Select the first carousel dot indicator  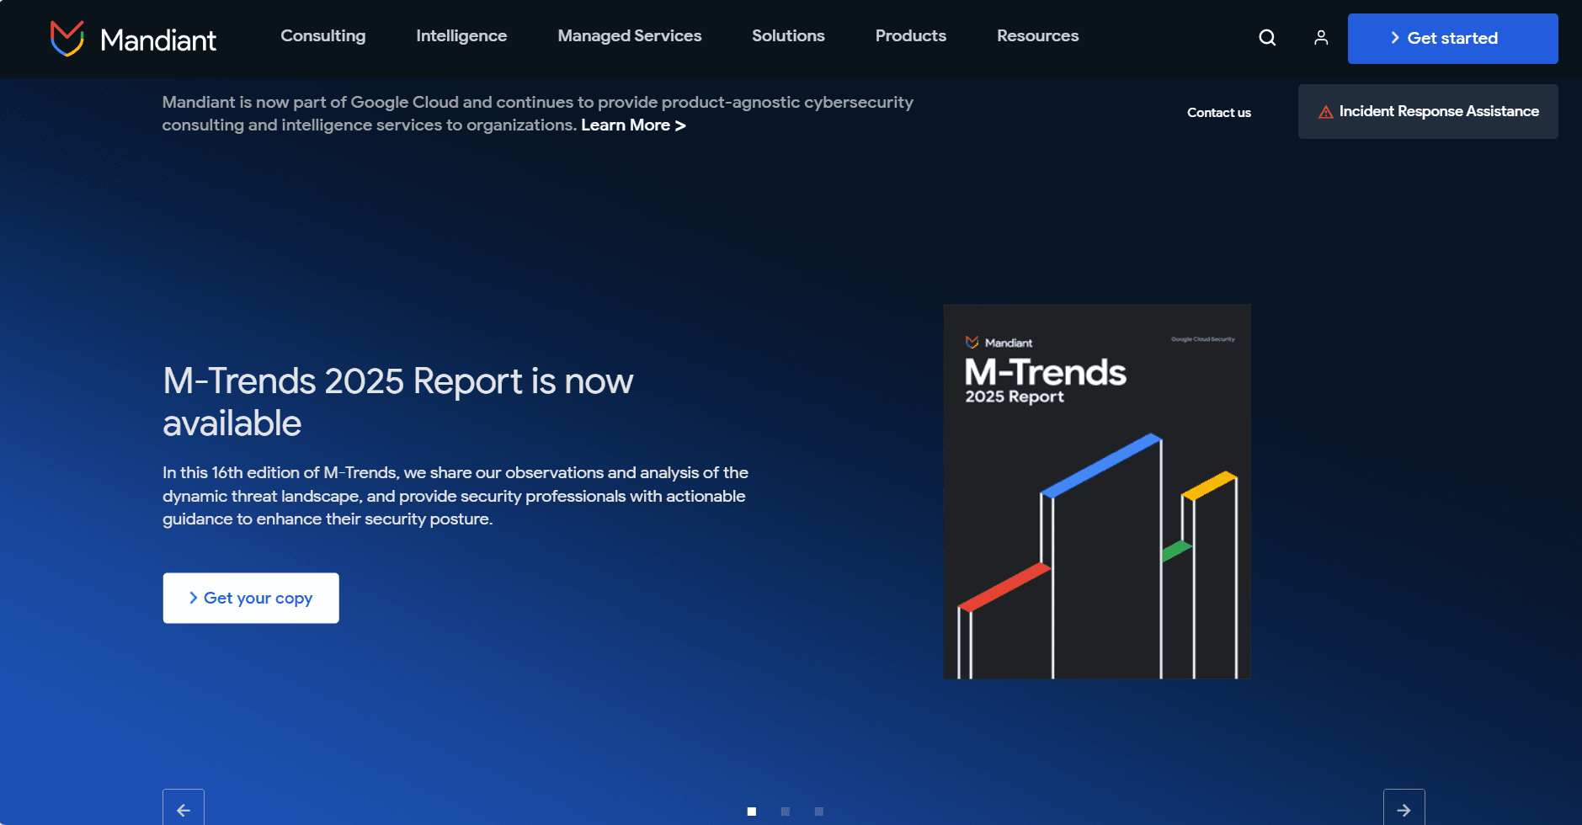tap(752, 812)
